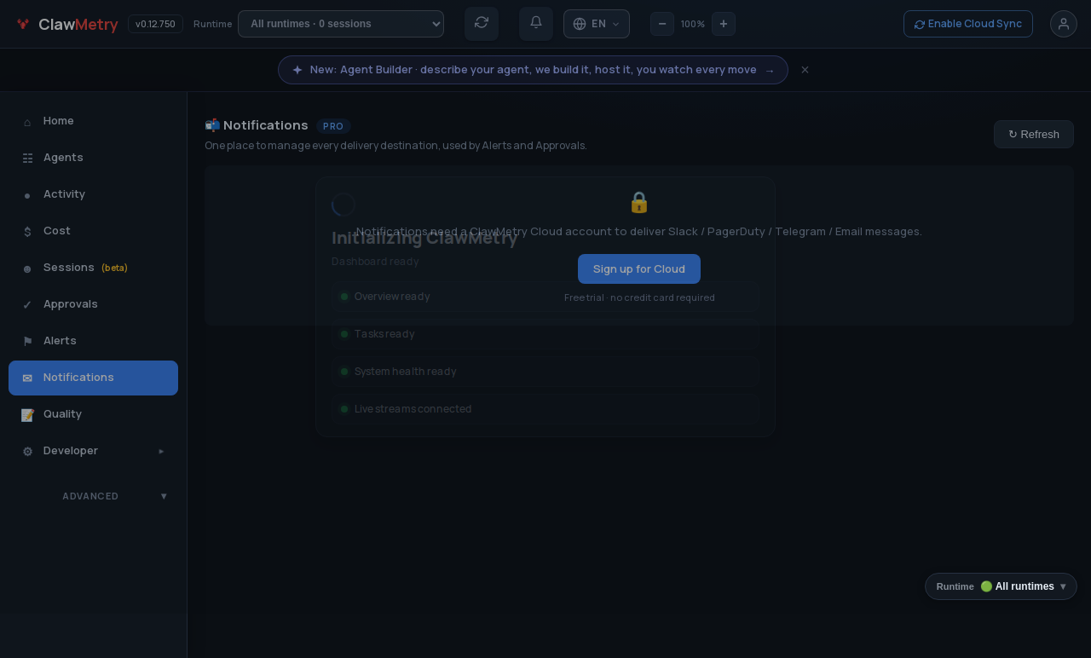
Task: Click the Quality notepad icon
Action: tap(27, 415)
